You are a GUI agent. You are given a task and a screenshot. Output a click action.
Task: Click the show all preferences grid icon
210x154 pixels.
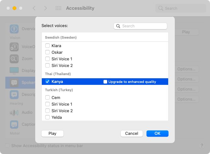(x=58, y=8)
